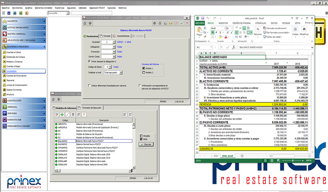Image resolution: width=328 pixels, height=192 pixels.
Task: Click the red help icon in report window
Action: (x=176, y=24)
